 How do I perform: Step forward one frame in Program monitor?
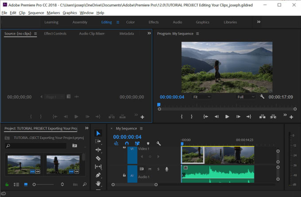(238, 116)
